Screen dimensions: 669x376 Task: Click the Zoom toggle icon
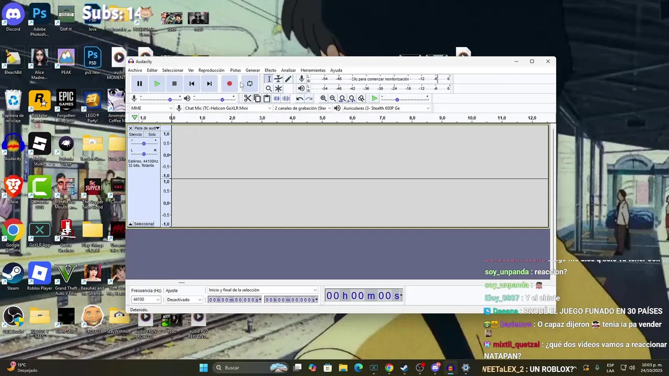[x=361, y=98]
